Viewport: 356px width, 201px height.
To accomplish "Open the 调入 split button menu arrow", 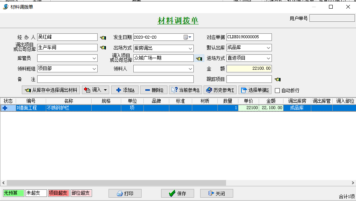I will (x=106, y=90).
